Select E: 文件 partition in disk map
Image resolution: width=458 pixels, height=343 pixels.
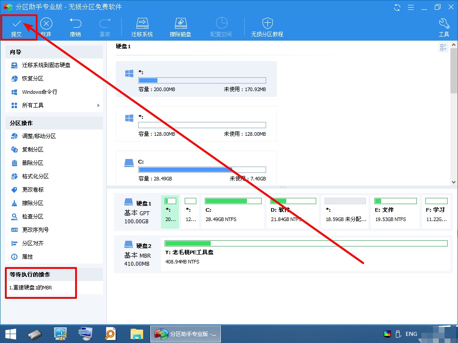coord(395,212)
